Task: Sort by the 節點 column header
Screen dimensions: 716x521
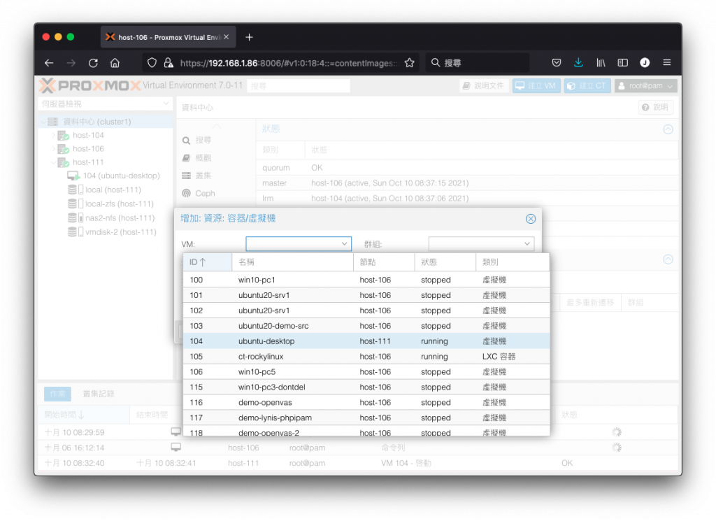Action: (384, 262)
